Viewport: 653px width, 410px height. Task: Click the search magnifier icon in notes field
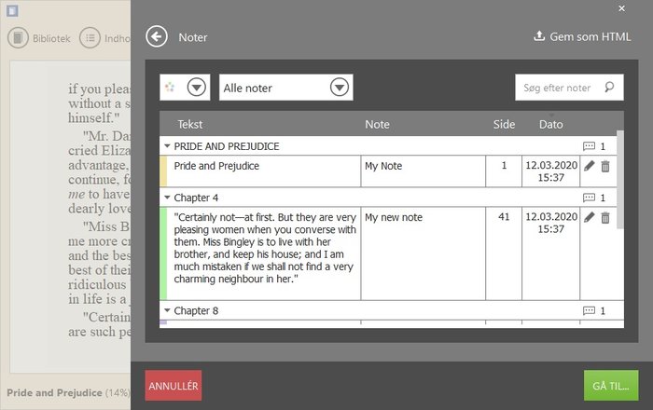609,88
